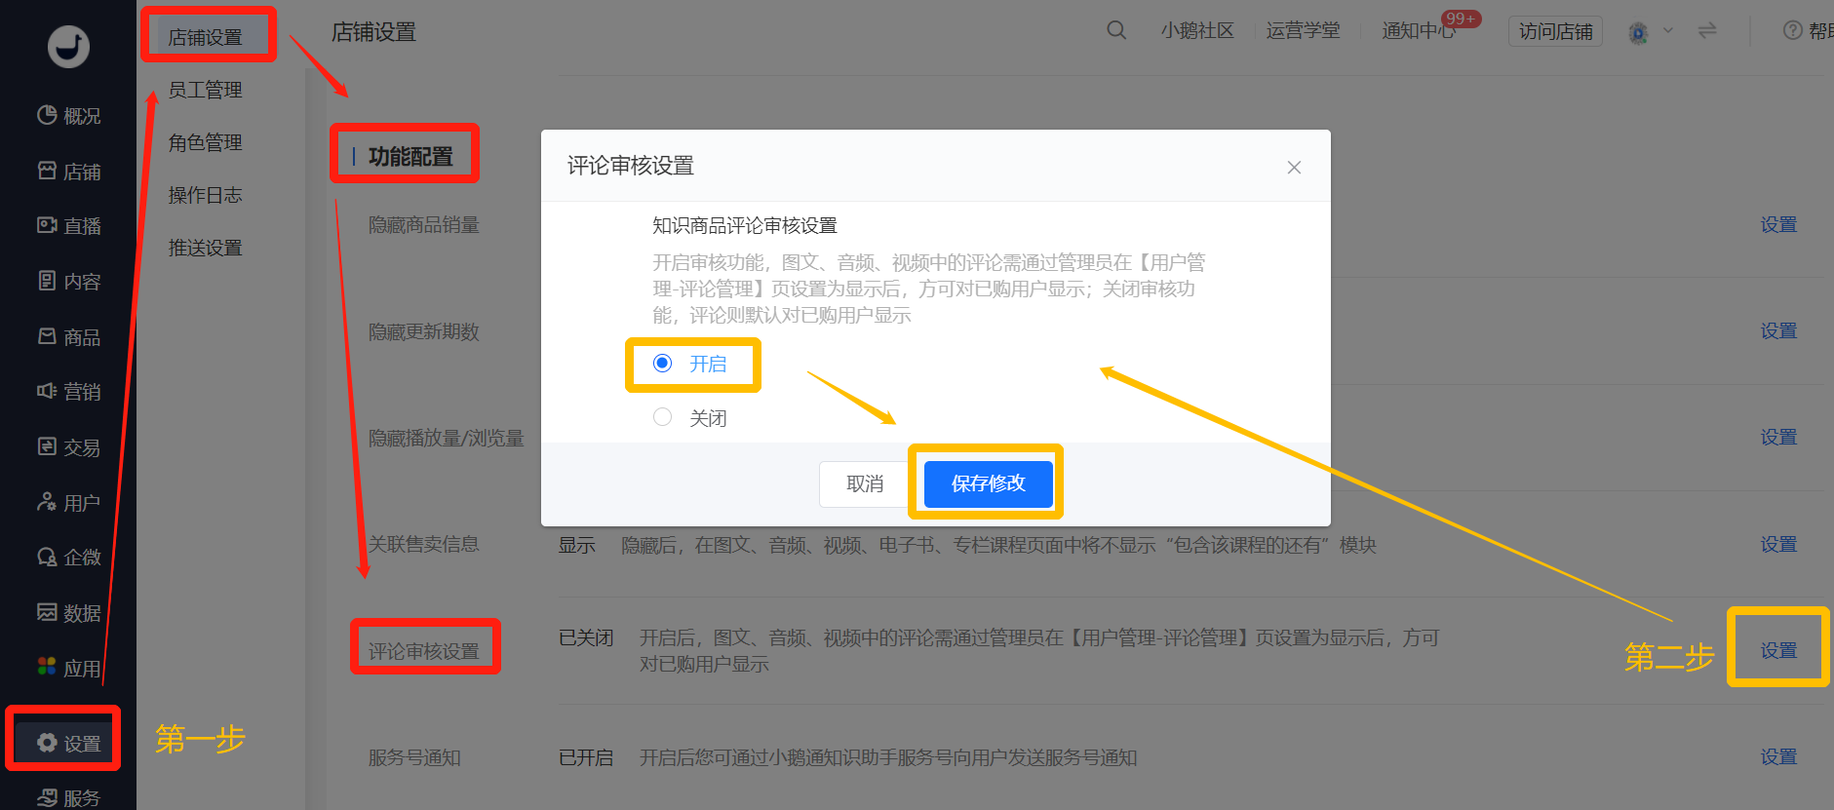The image size is (1834, 810).
Task: Close the 评论审核设置 dialog
Action: point(1294,168)
